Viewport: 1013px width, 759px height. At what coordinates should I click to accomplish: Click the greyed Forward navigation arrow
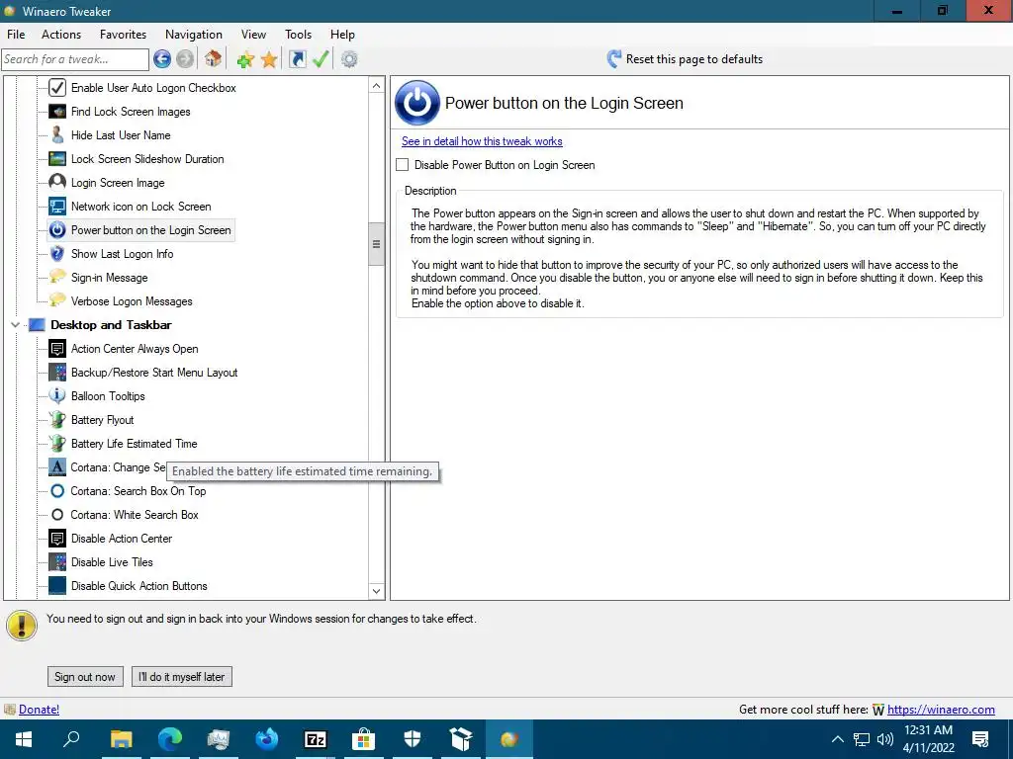[x=185, y=59]
